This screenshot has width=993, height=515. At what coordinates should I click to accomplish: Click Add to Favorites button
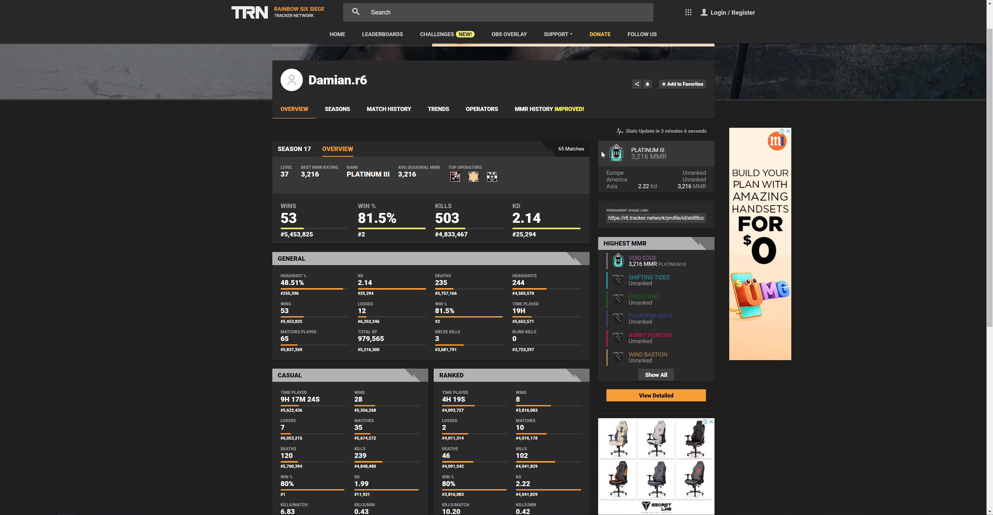coord(682,84)
